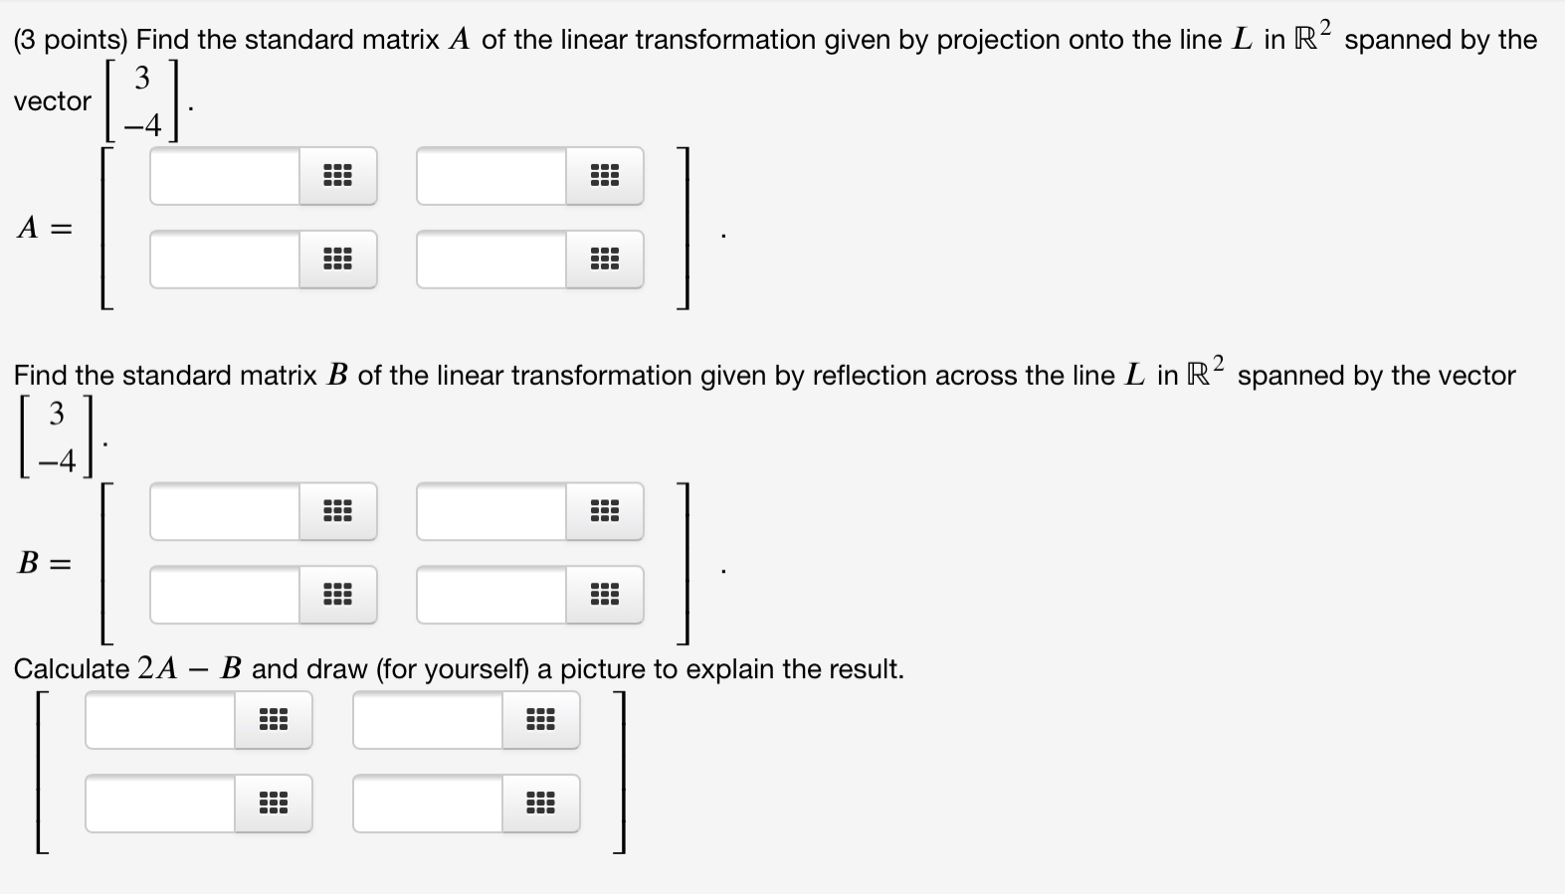Select matrix B top-left input field
Screen dimensions: 1565x894
coord(224,511)
